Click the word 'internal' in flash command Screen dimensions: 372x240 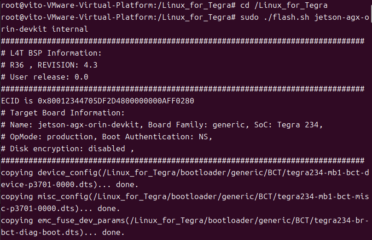tap(70, 29)
